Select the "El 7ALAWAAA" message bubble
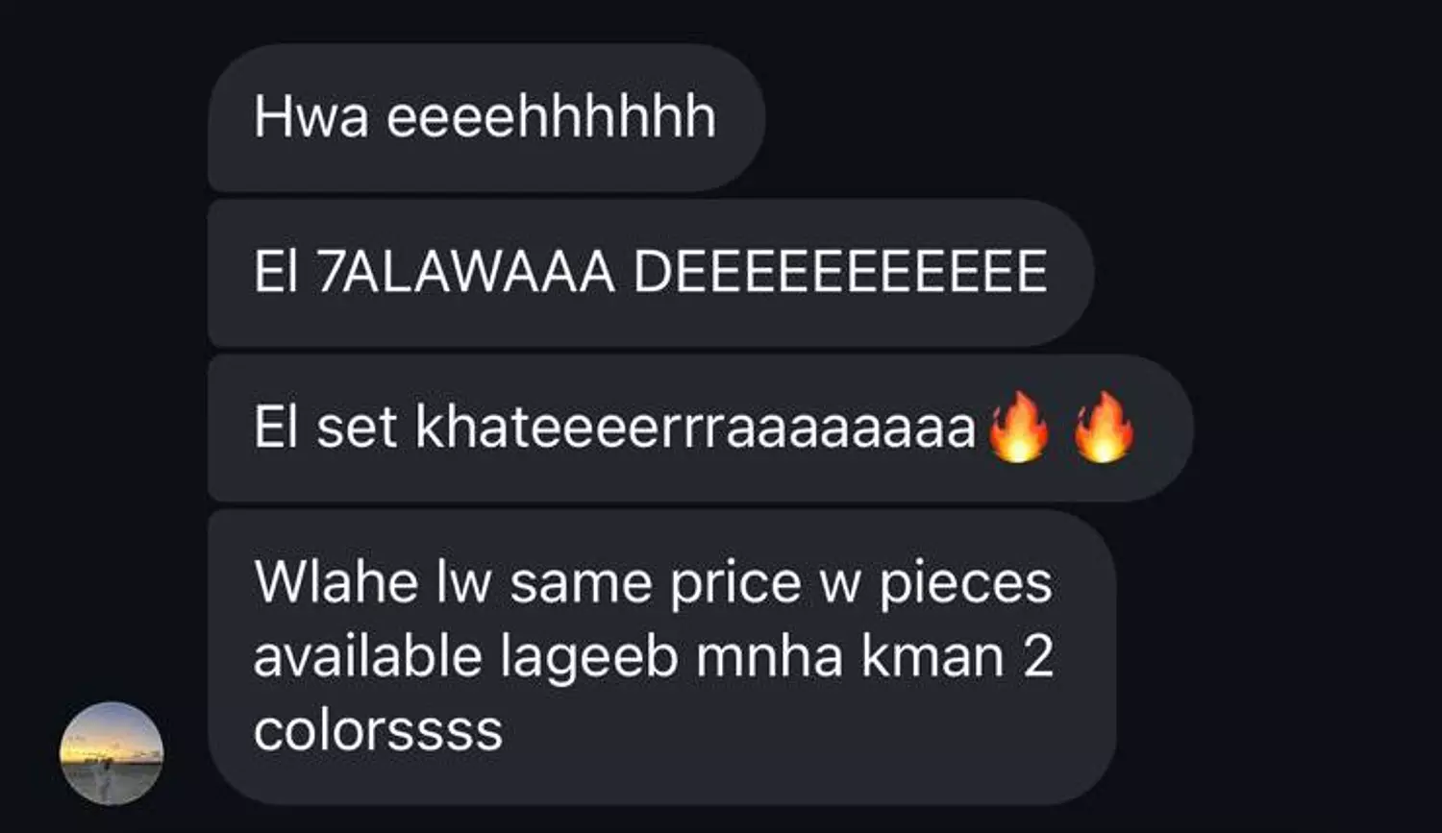 (651, 273)
